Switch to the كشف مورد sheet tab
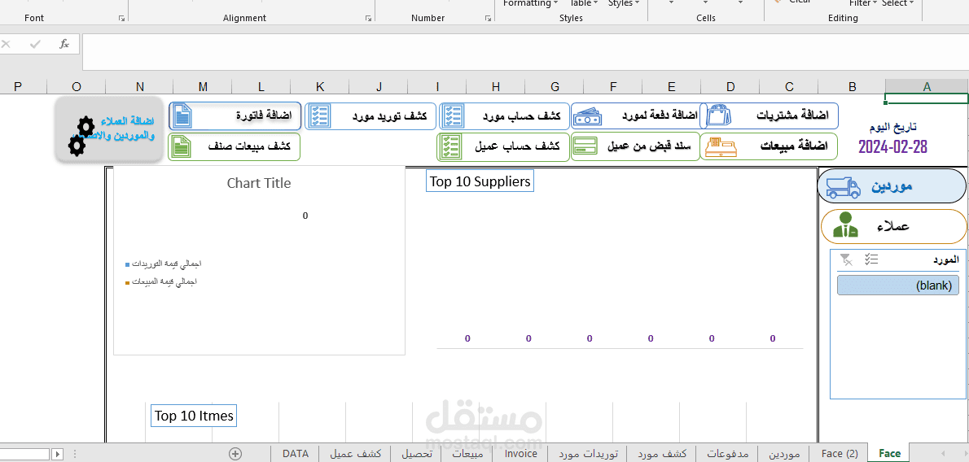The image size is (969, 462). pos(662,454)
